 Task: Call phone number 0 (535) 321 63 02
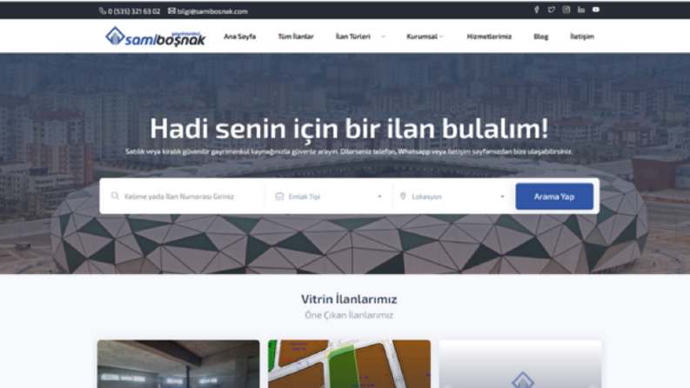pyautogui.click(x=134, y=11)
